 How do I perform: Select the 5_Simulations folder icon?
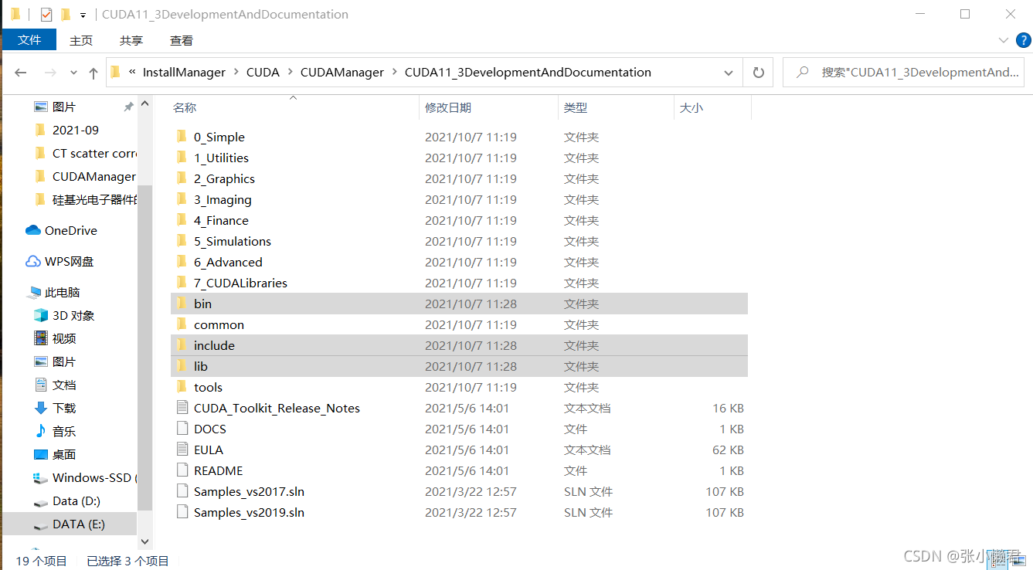182,241
